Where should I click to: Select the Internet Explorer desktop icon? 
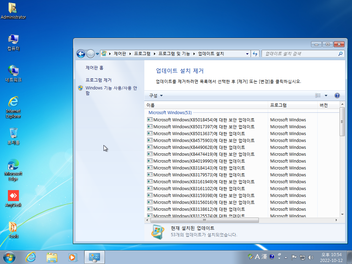coord(13,107)
